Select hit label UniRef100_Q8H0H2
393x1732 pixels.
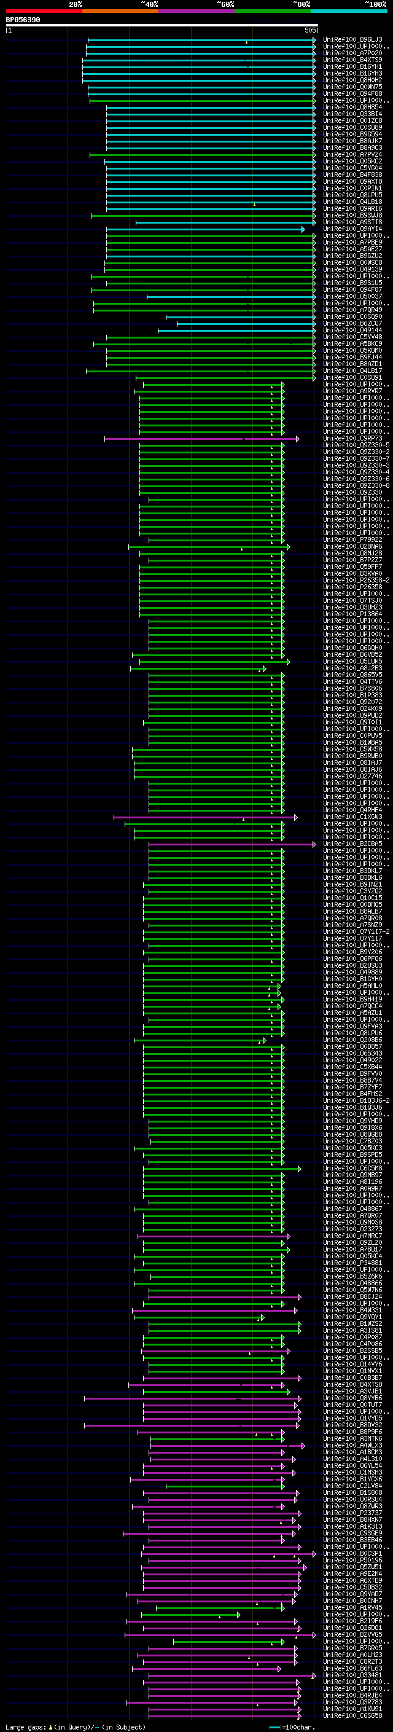point(352,80)
